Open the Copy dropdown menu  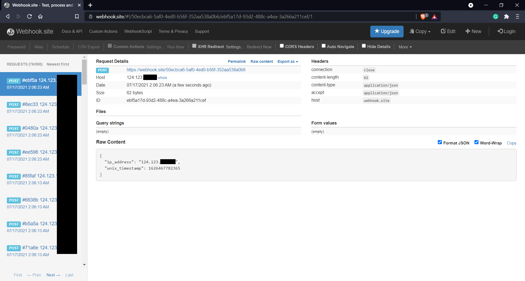[x=420, y=31]
